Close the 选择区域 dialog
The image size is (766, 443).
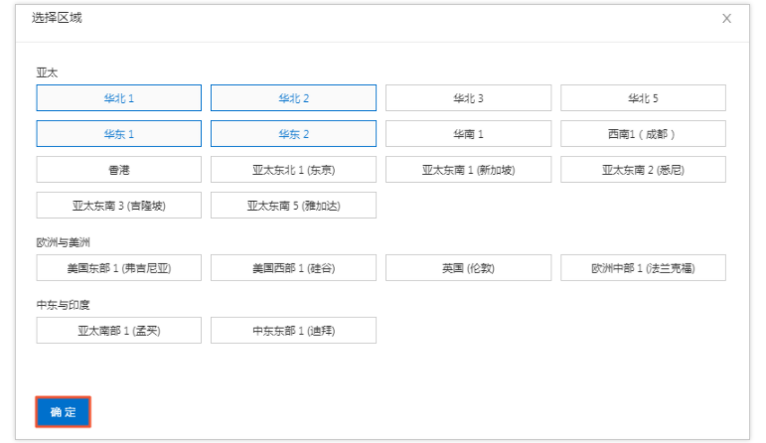pos(726,19)
